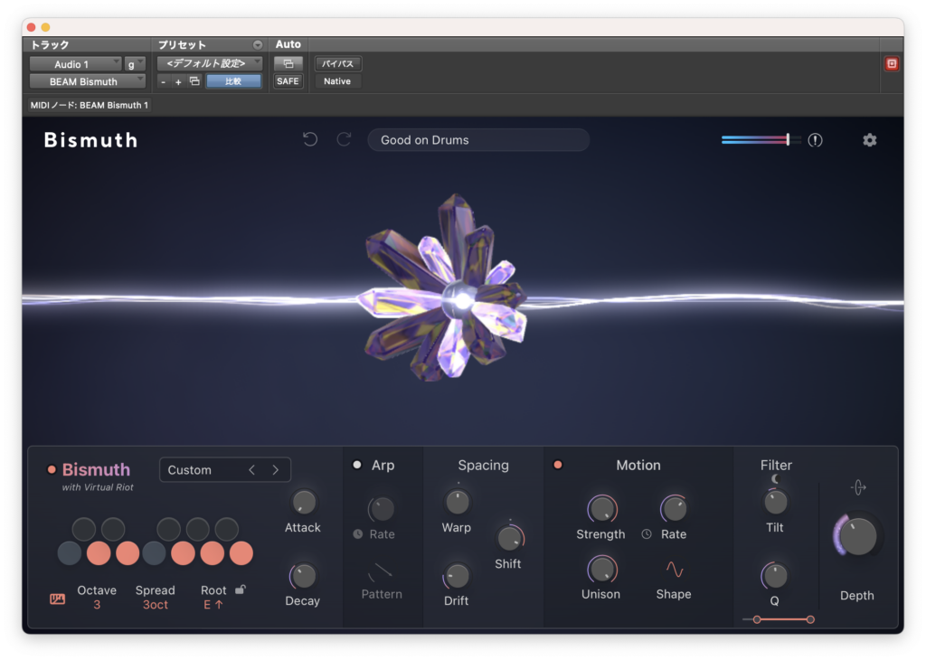Screen dimensions: 926x660
Task: Click the exclamation info icon
Action: 815,140
